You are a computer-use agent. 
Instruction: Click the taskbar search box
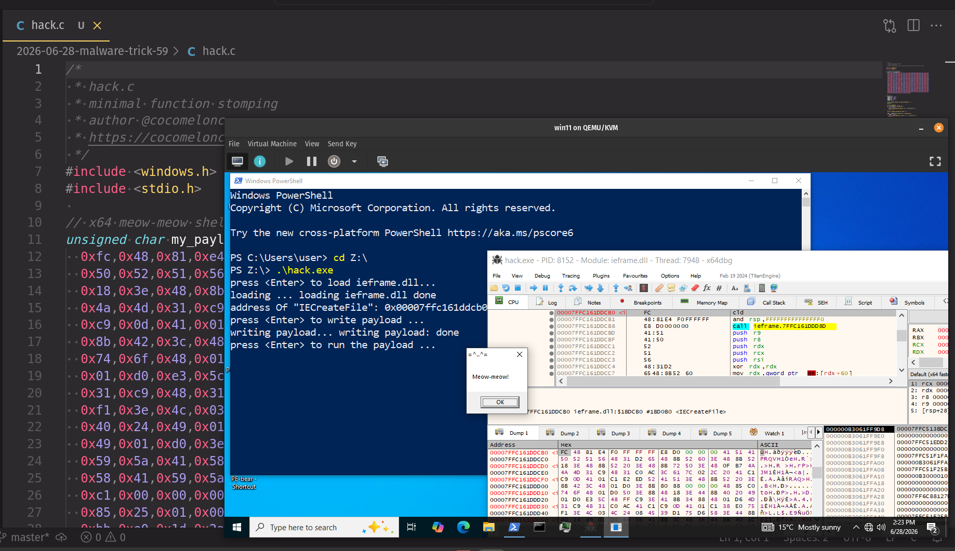coord(324,527)
